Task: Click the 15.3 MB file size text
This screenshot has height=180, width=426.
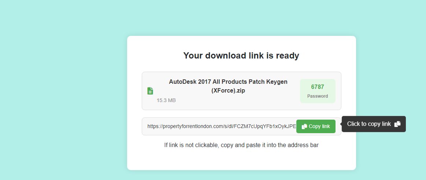Action: [166, 100]
